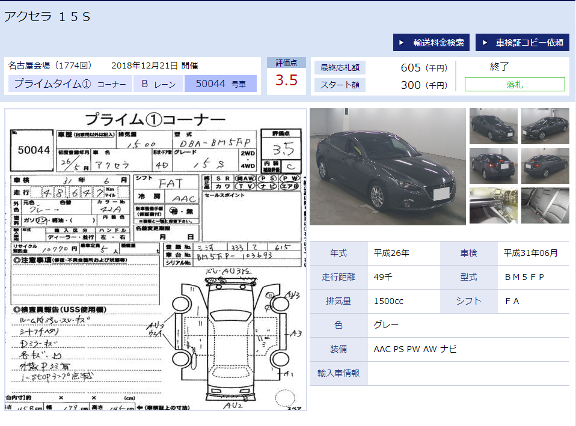Select the top-right front-left view thumbnail
Screen dimensions: 576x426
[x=545, y=126]
